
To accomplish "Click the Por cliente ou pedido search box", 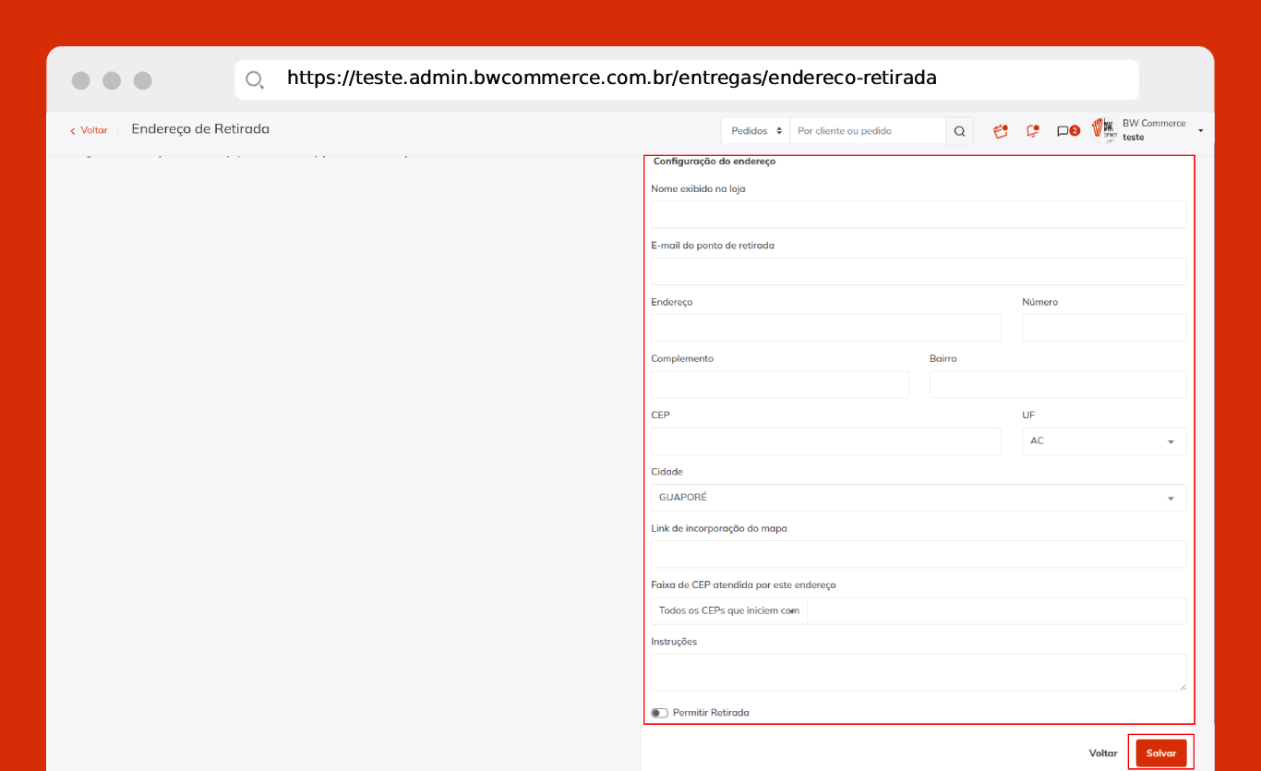I will pyautogui.click(x=867, y=131).
